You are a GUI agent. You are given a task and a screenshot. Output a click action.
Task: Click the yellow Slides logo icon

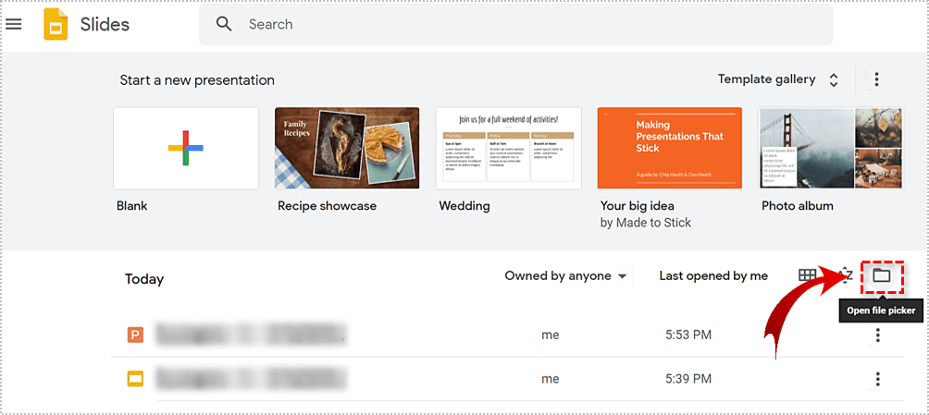tap(56, 24)
